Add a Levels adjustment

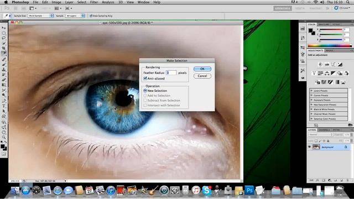click(327, 64)
